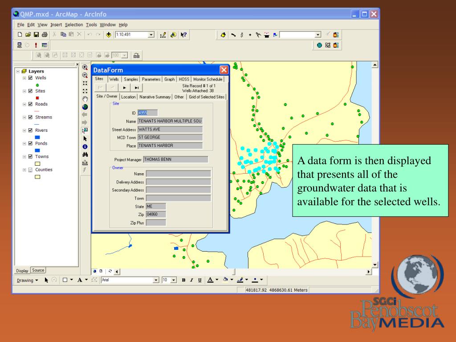Image resolution: width=456 pixels, height=342 pixels.
Task: Open the Insert menu
Action: [x=56, y=25]
